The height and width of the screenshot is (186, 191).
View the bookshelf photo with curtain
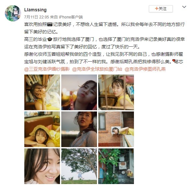[42, 92]
